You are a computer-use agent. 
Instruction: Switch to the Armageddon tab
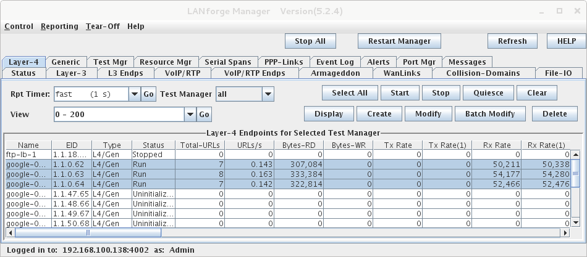[336, 73]
